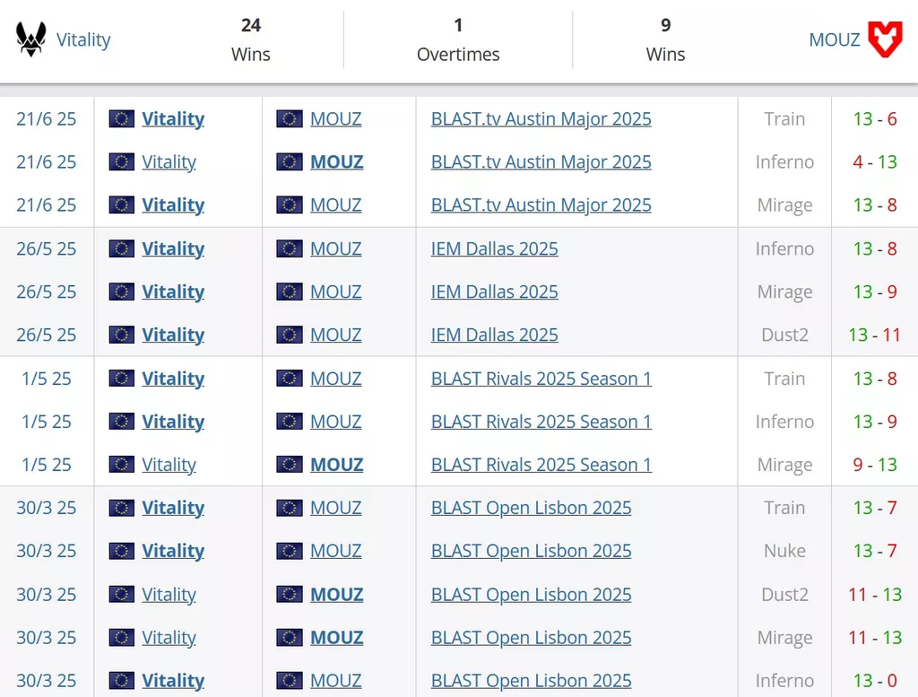Image resolution: width=918 pixels, height=697 pixels.
Task: Click the 30/3 25 date in the Nuke row
Action: tap(47, 551)
